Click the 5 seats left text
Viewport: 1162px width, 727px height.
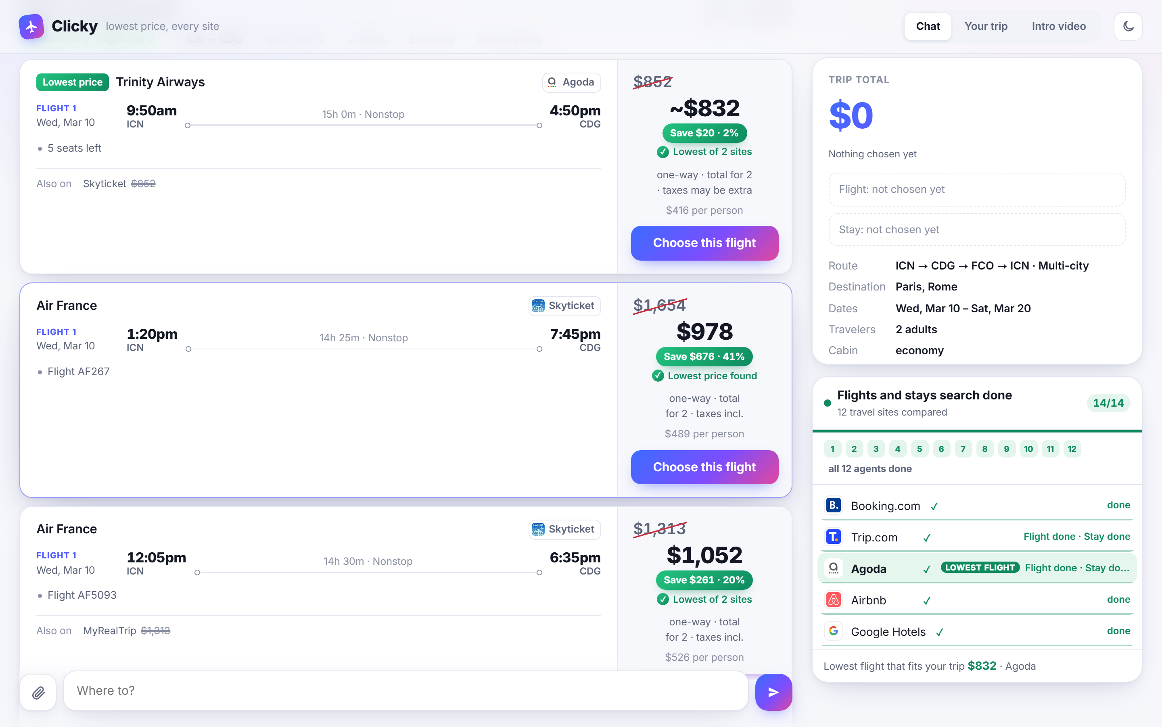click(74, 148)
